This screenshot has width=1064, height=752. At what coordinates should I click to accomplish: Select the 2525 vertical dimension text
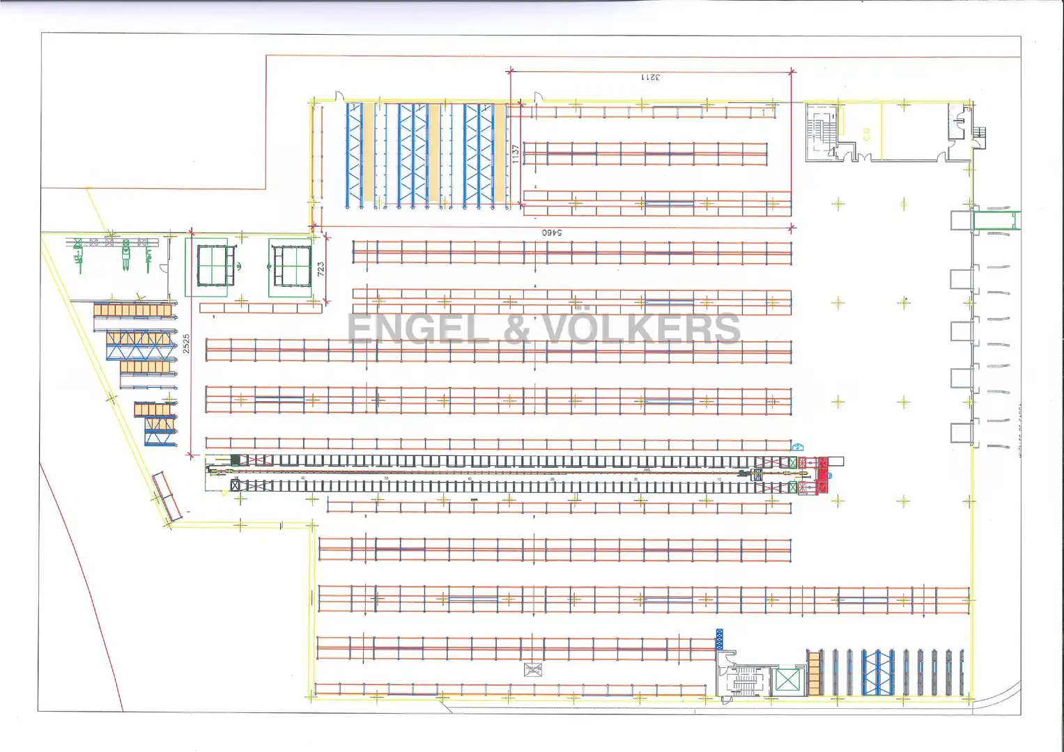[x=186, y=344]
